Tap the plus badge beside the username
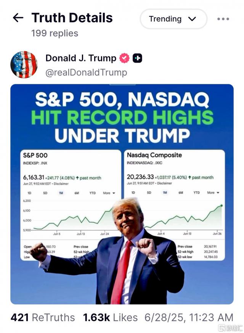 pyautogui.click(x=137, y=58)
